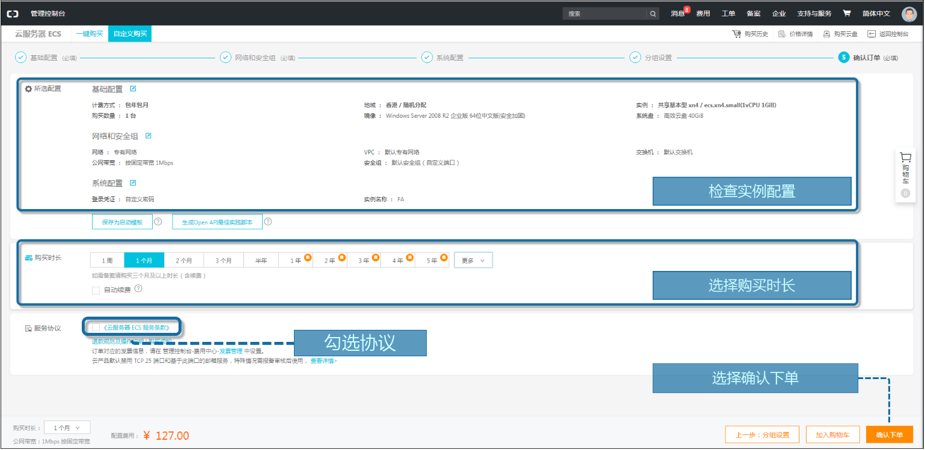Click edit icon next to 系统配置
The height and width of the screenshot is (450, 925).
[133, 183]
